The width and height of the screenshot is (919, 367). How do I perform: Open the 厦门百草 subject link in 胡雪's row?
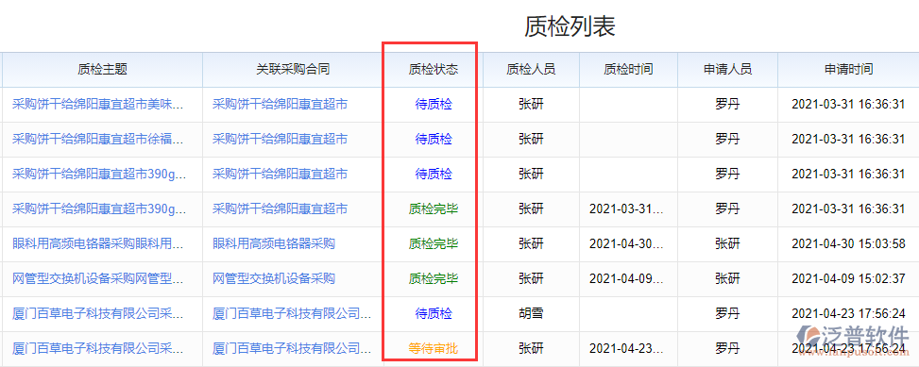[98, 313]
